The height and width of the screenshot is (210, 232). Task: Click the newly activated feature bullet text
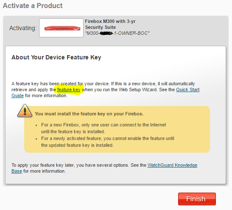[x=108, y=142]
